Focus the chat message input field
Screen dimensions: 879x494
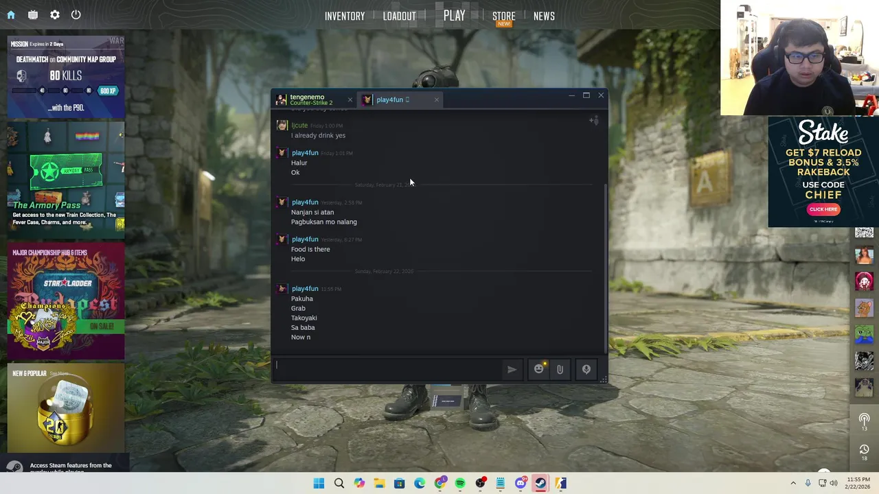point(388,368)
